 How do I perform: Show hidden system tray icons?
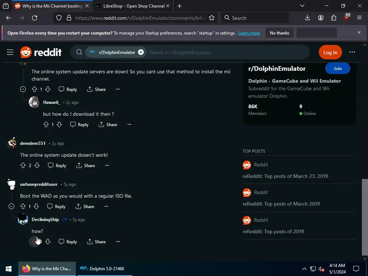click(304, 269)
